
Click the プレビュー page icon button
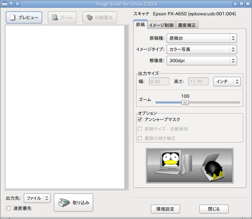click(x=13, y=17)
